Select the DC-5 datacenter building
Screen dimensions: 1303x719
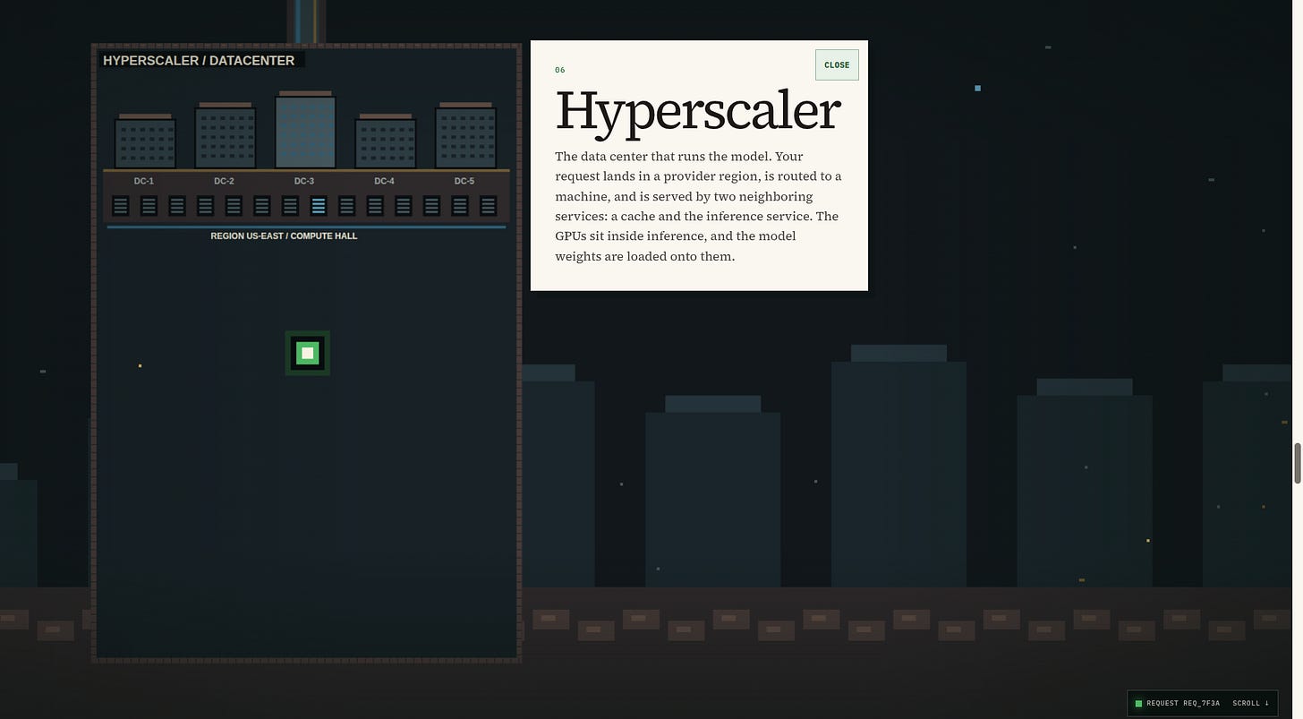465,136
